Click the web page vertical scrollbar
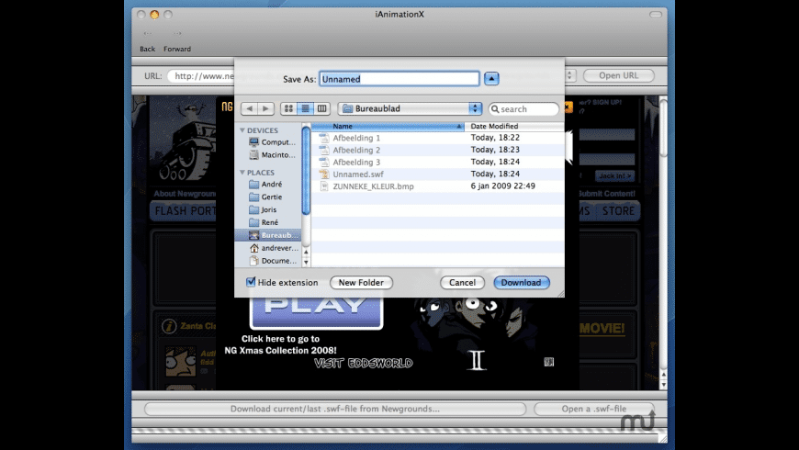This screenshot has height=450, width=799. [x=663, y=128]
